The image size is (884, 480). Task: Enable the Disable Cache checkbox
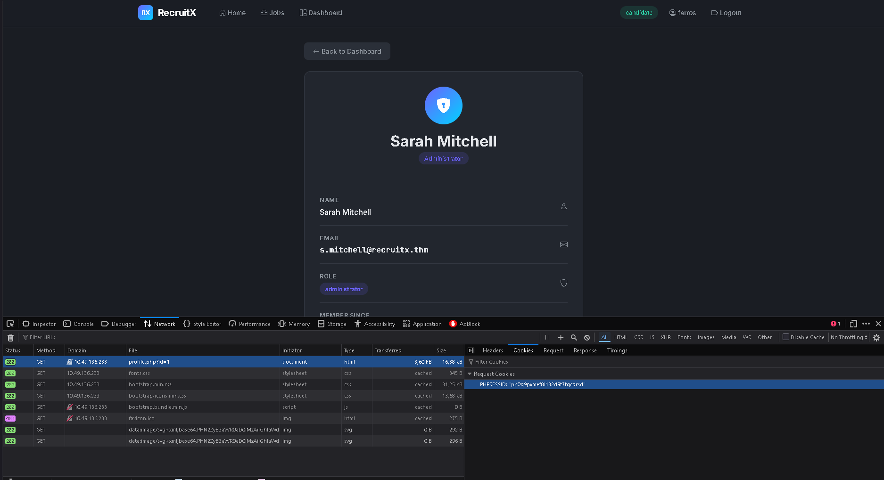point(786,337)
